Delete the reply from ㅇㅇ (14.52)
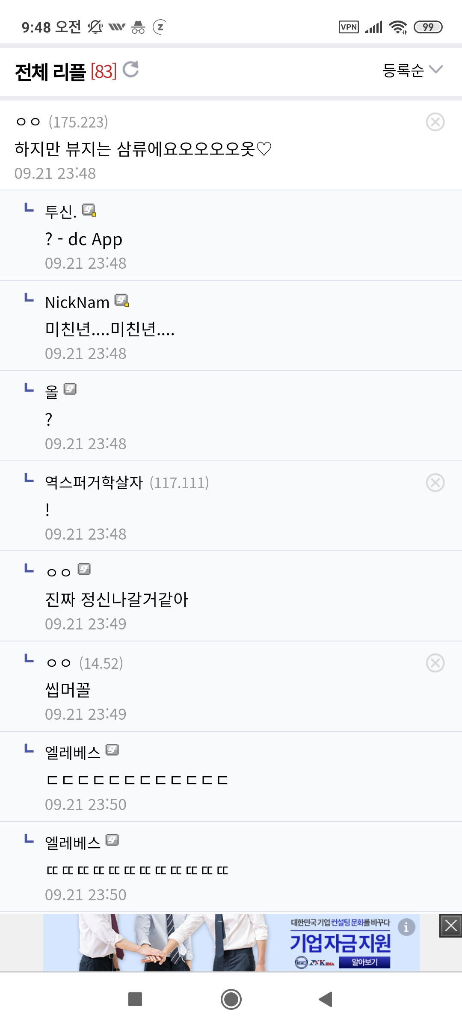The height and width of the screenshot is (1027, 462). (x=435, y=663)
